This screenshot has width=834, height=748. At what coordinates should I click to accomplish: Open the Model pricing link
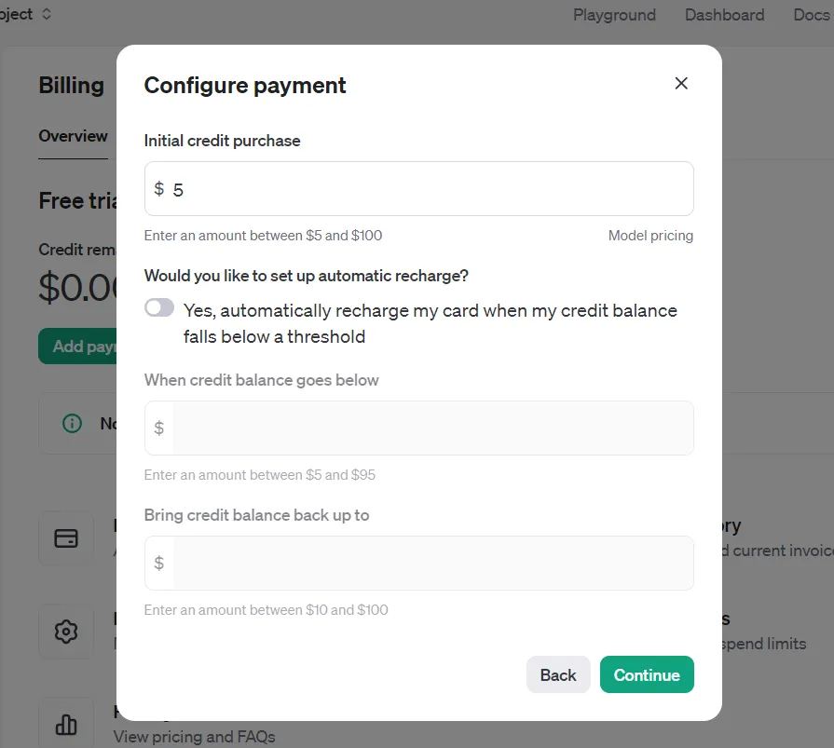pyautogui.click(x=650, y=236)
